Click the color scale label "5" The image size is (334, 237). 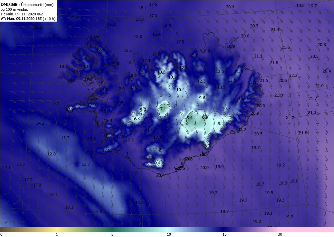point(112,234)
